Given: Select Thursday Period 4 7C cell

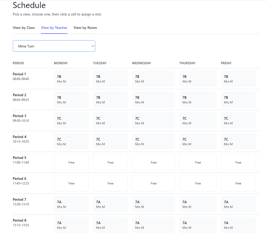Looking at the screenshot, I should [198, 141].
